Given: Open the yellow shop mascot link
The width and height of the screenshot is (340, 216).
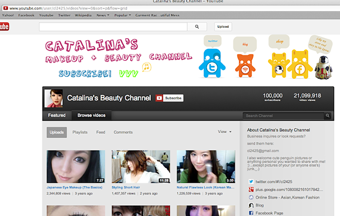Looking at the screenshot, I should coord(278,65).
